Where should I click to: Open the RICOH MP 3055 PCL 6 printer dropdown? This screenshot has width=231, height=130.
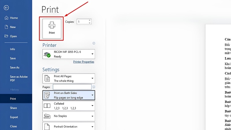69,54
